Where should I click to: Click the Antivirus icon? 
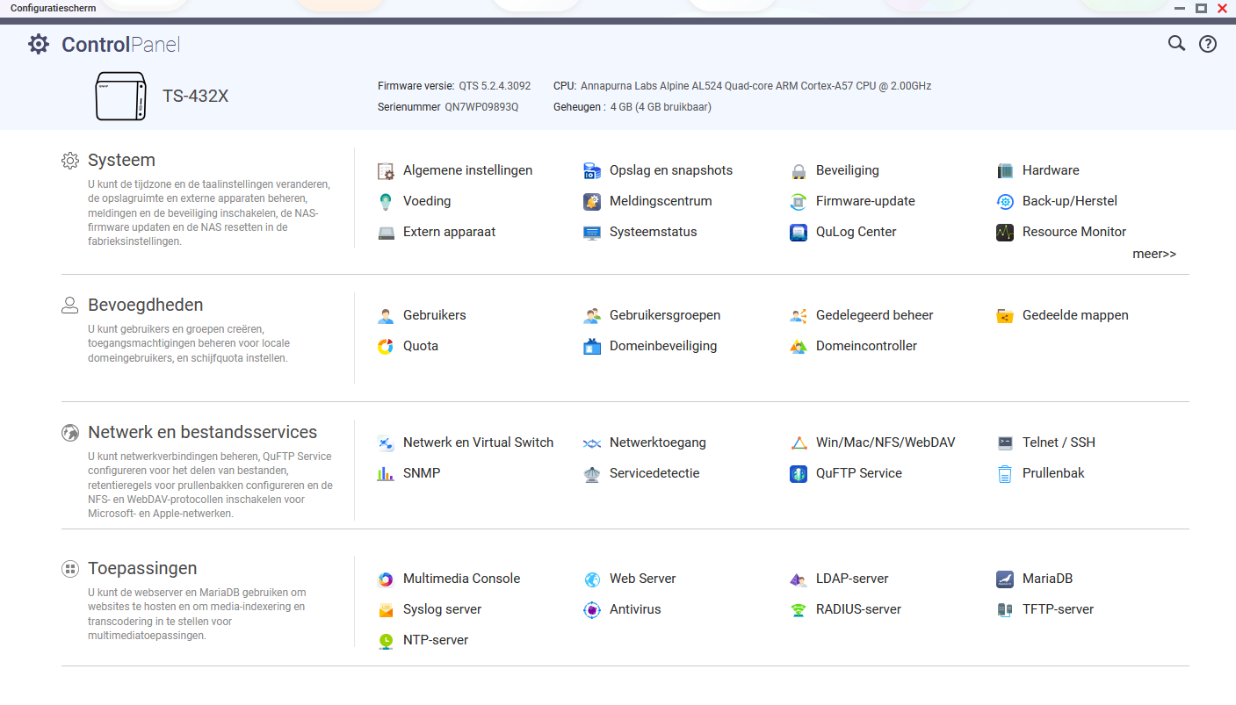pyautogui.click(x=592, y=609)
